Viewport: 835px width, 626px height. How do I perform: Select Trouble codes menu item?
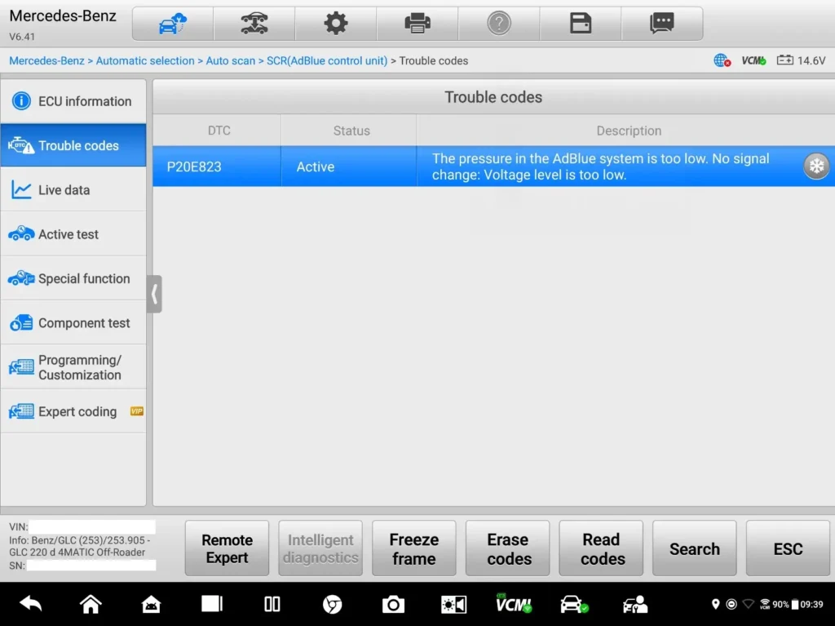[73, 145]
